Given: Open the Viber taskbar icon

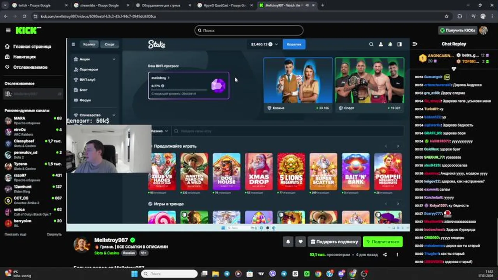Looking at the screenshot, I should [272, 274].
